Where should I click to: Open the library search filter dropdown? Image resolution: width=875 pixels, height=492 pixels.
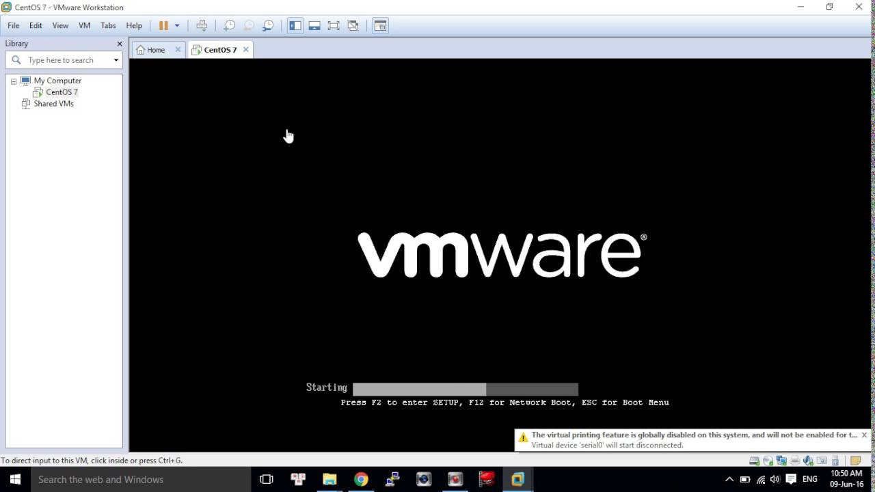click(x=116, y=60)
